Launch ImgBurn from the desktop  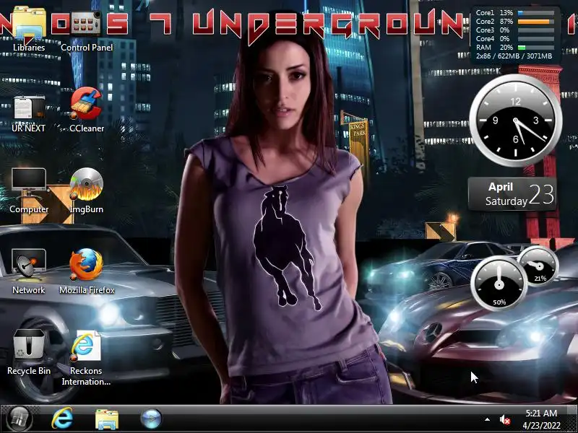pyautogui.click(x=87, y=191)
